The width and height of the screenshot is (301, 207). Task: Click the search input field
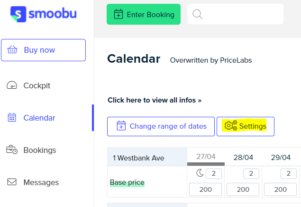(235, 14)
